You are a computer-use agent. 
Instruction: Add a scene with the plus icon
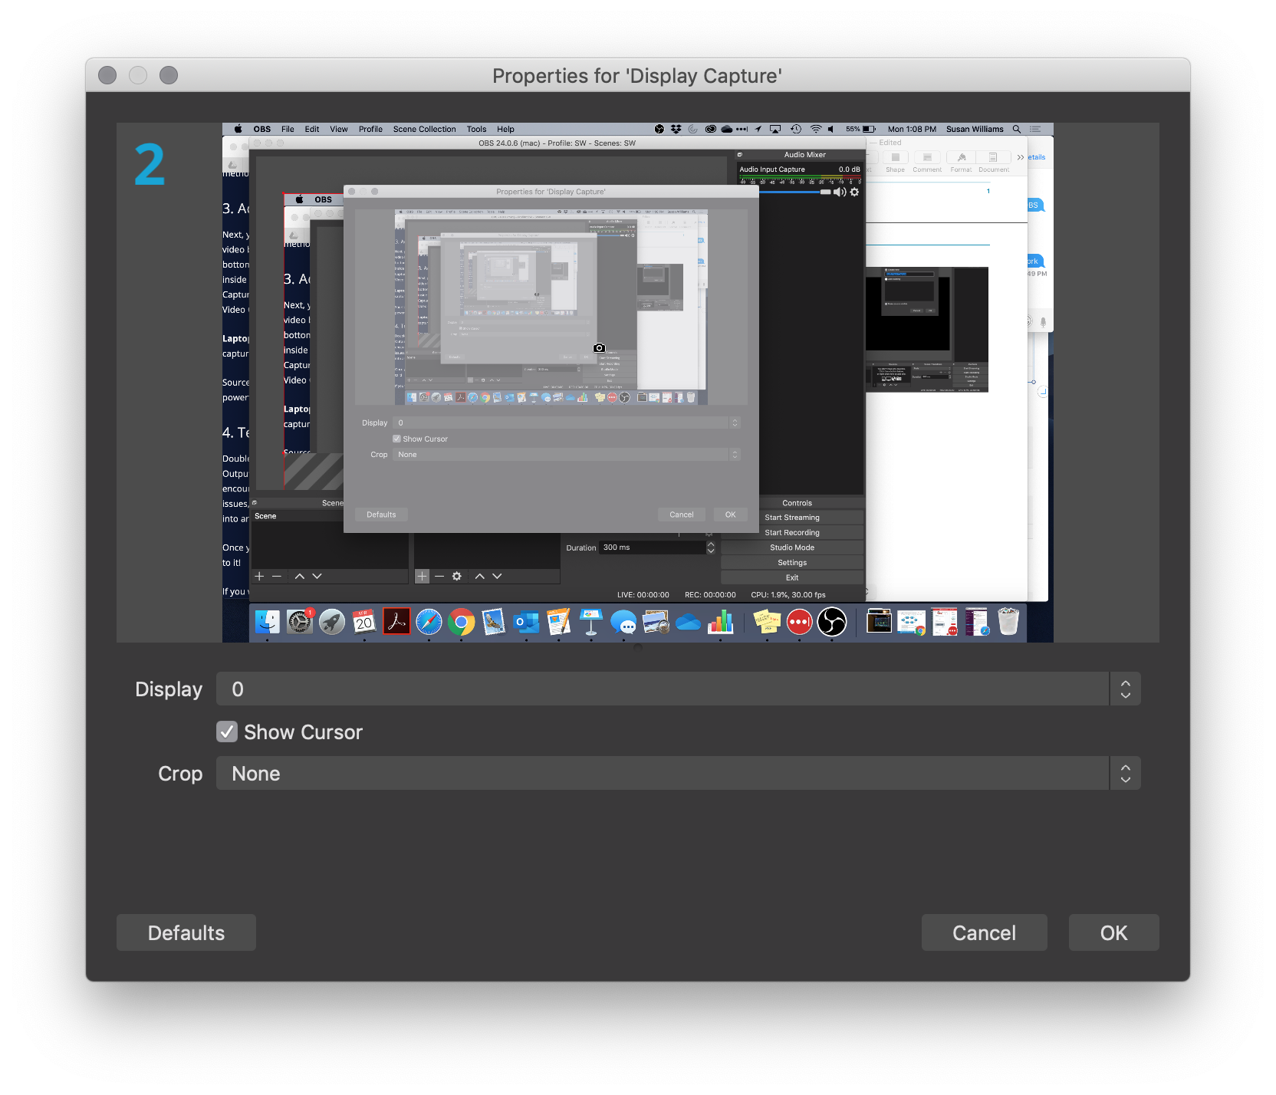click(259, 576)
